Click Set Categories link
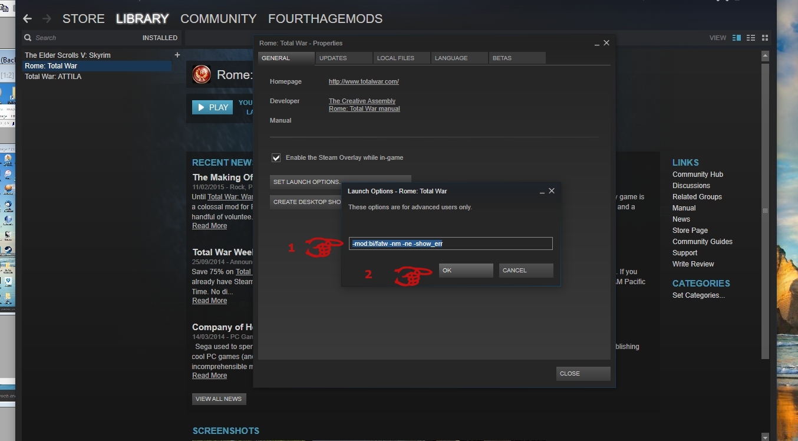The image size is (798, 441). [698, 295]
